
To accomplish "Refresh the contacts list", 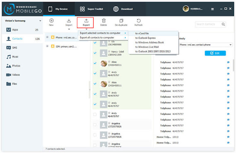I will pyautogui.click(x=138, y=22).
